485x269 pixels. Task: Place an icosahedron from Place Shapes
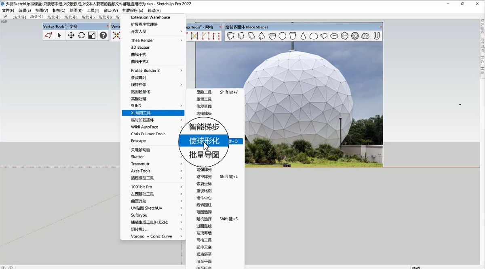pyautogui.click(x=345, y=36)
